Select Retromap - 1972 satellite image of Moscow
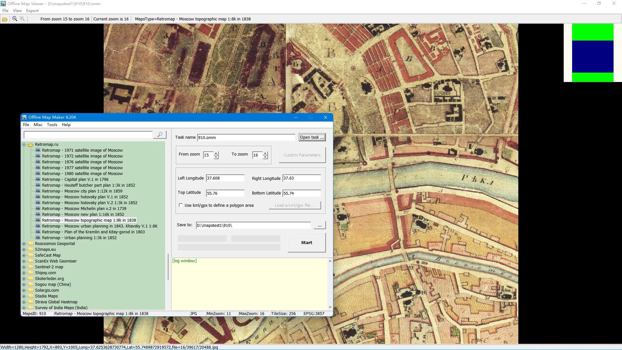This screenshot has height=350, width=622. pos(82,156)
